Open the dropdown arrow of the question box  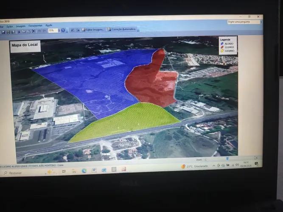261,22
